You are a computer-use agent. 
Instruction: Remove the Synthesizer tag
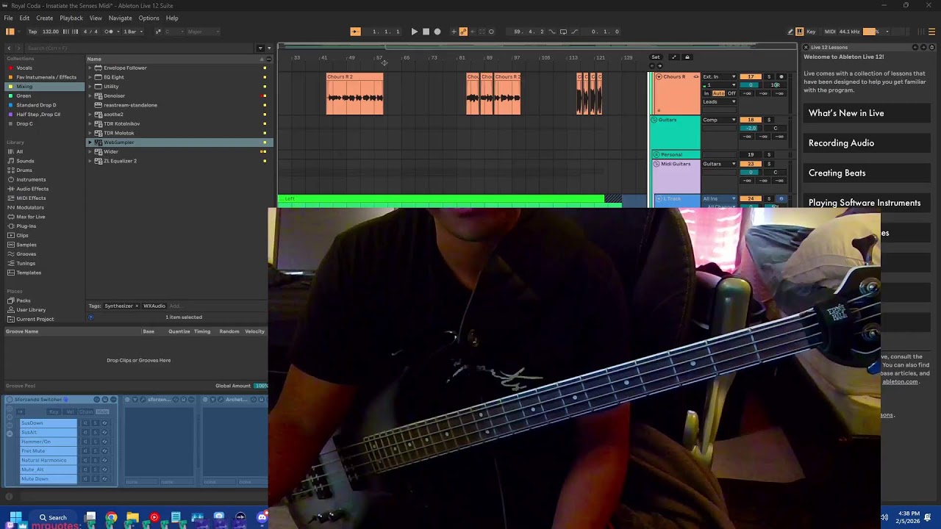136,306
